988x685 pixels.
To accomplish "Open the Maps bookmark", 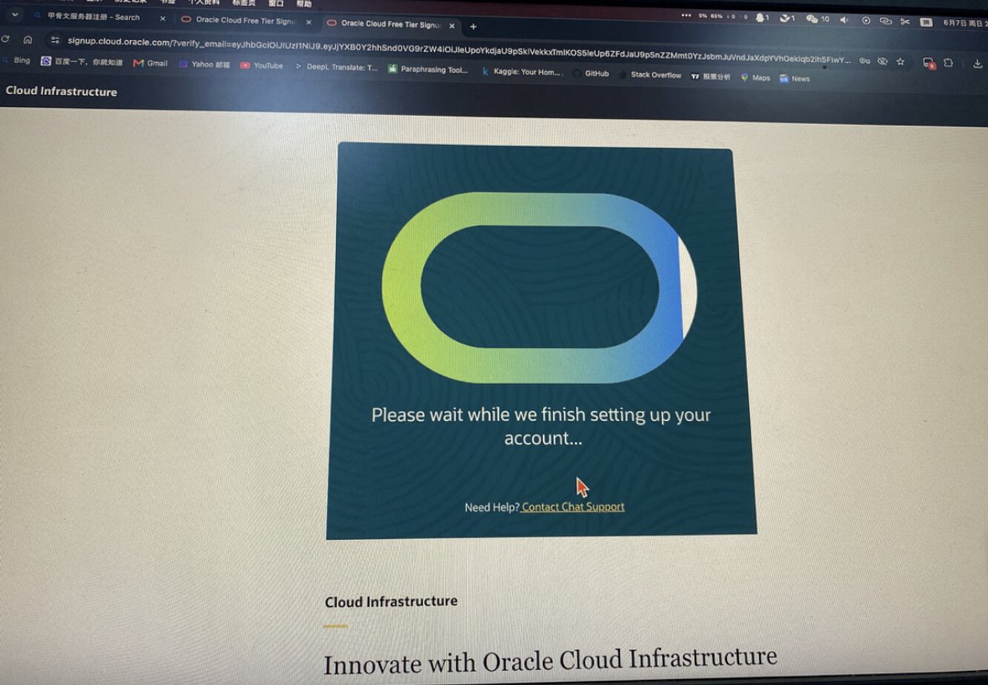I will tap(756, 77).
